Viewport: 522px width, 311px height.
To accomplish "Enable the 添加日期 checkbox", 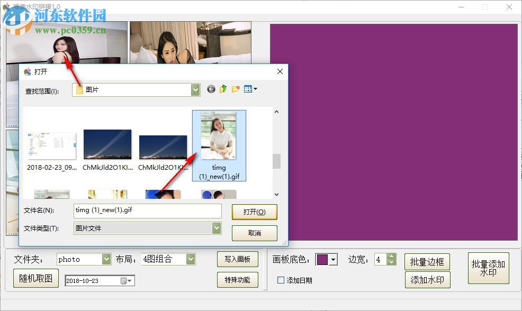I will coord(281,280).
